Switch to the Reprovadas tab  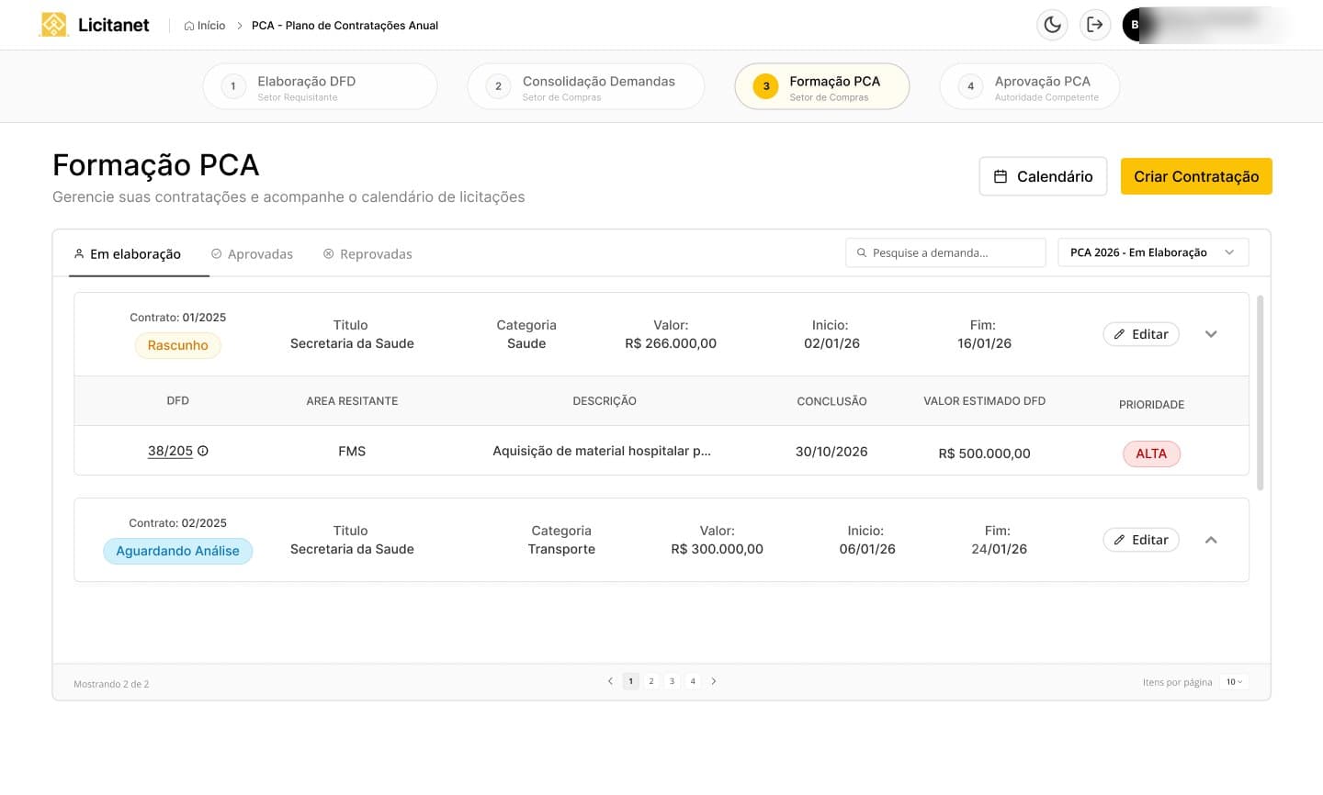[367, 254]
